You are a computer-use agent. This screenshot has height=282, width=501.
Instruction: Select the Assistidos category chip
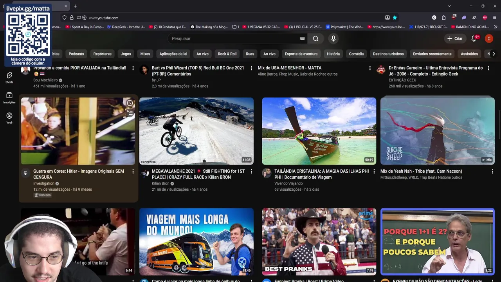click(x=469, y=54)
